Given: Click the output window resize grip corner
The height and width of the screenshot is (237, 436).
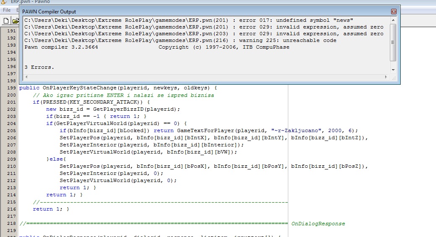Looking at the screenshot, I should coord(394,78).
